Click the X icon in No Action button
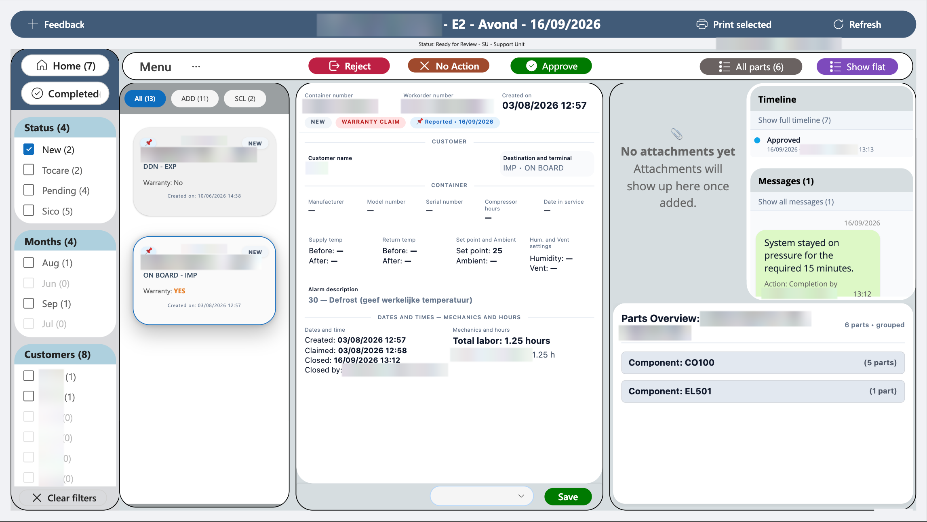 [424, 66]
